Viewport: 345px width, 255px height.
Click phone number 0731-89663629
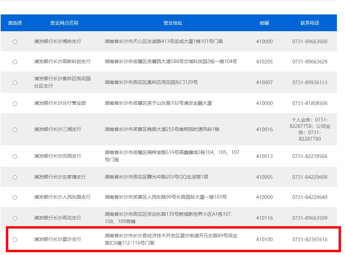click(310, 62)
